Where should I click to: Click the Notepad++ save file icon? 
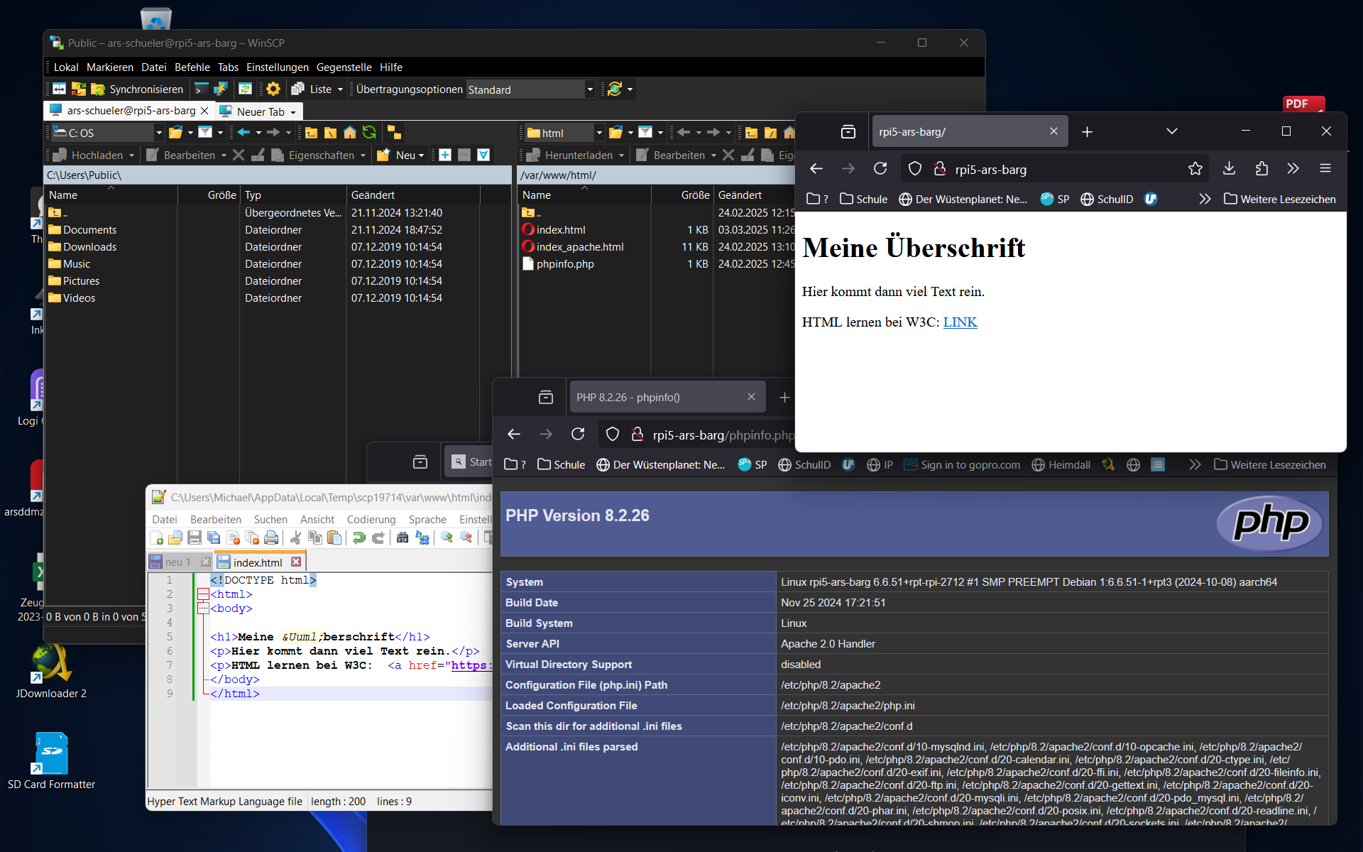click(x=195, y=538)
